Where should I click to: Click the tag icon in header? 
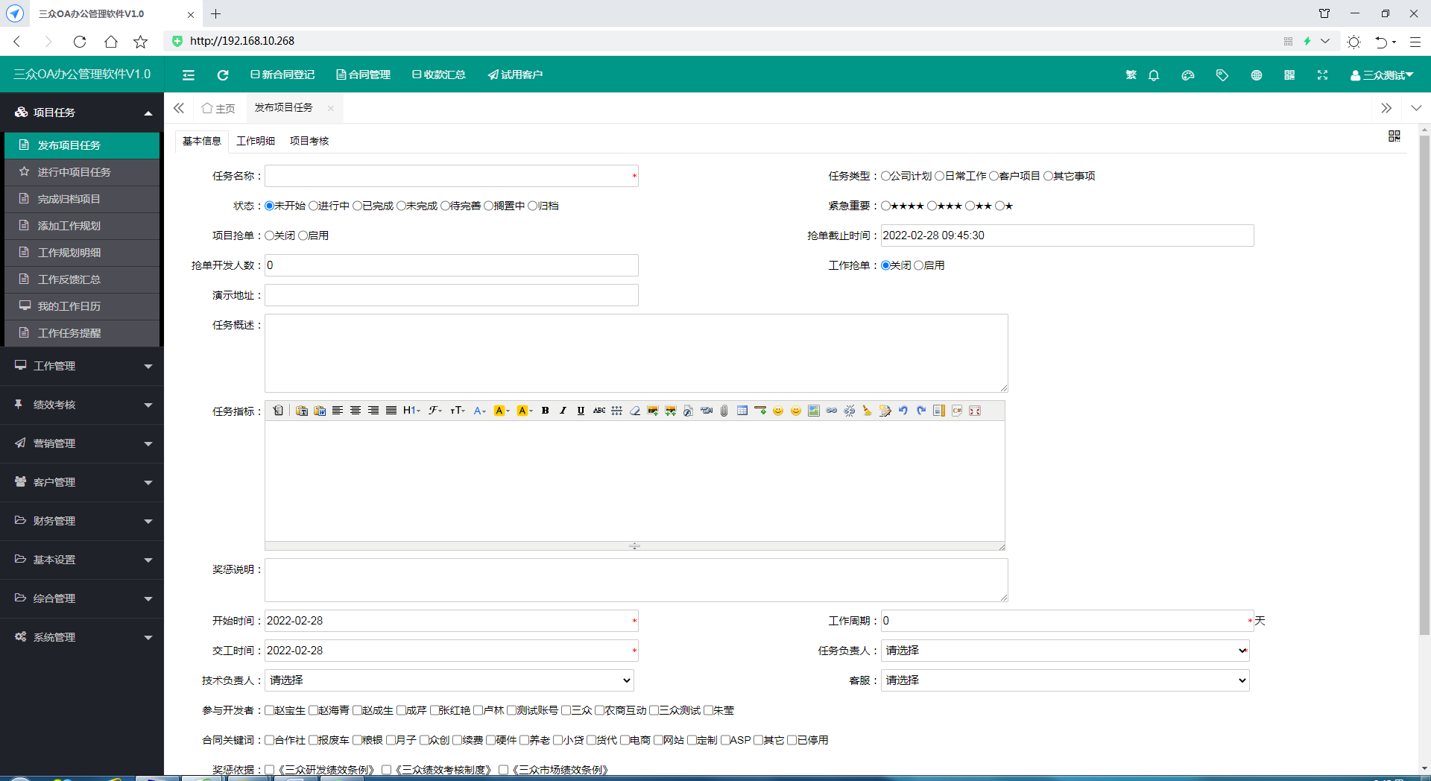tap(1222, 75)
